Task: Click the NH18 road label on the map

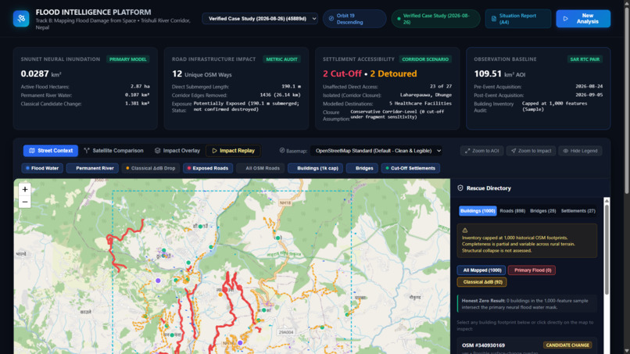Action: (285, 203)
